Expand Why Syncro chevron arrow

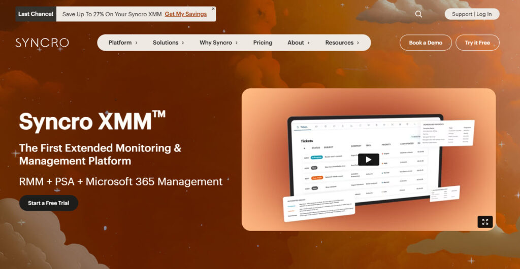point(237,43)
